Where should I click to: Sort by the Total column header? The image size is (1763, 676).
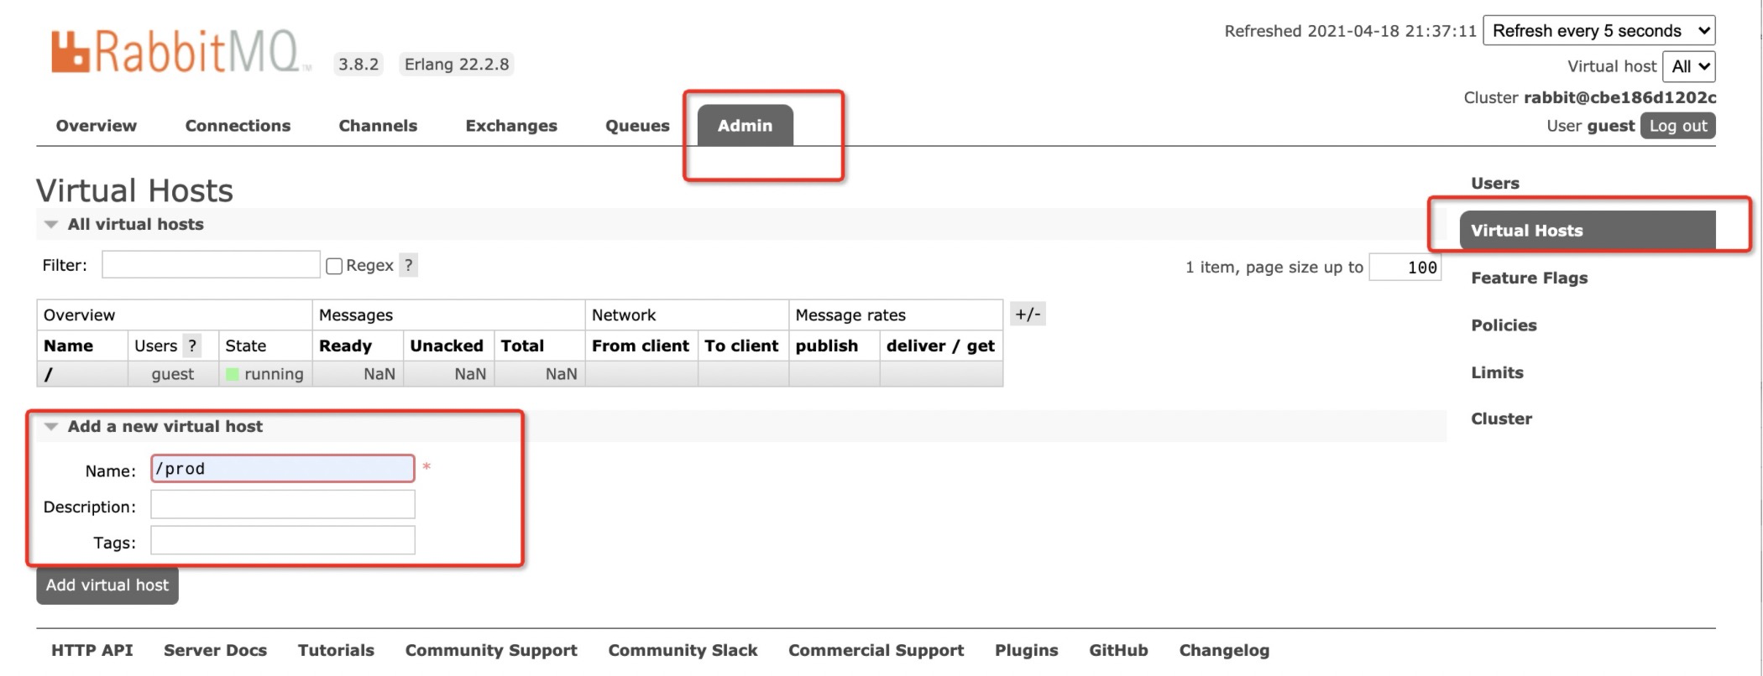pos(522,346)
